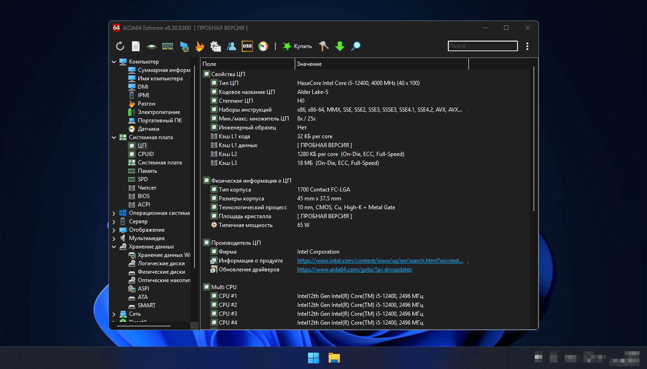This screenshot has width=647, height=369.
Task: Open the CPUID tree item
Action: 141,154
